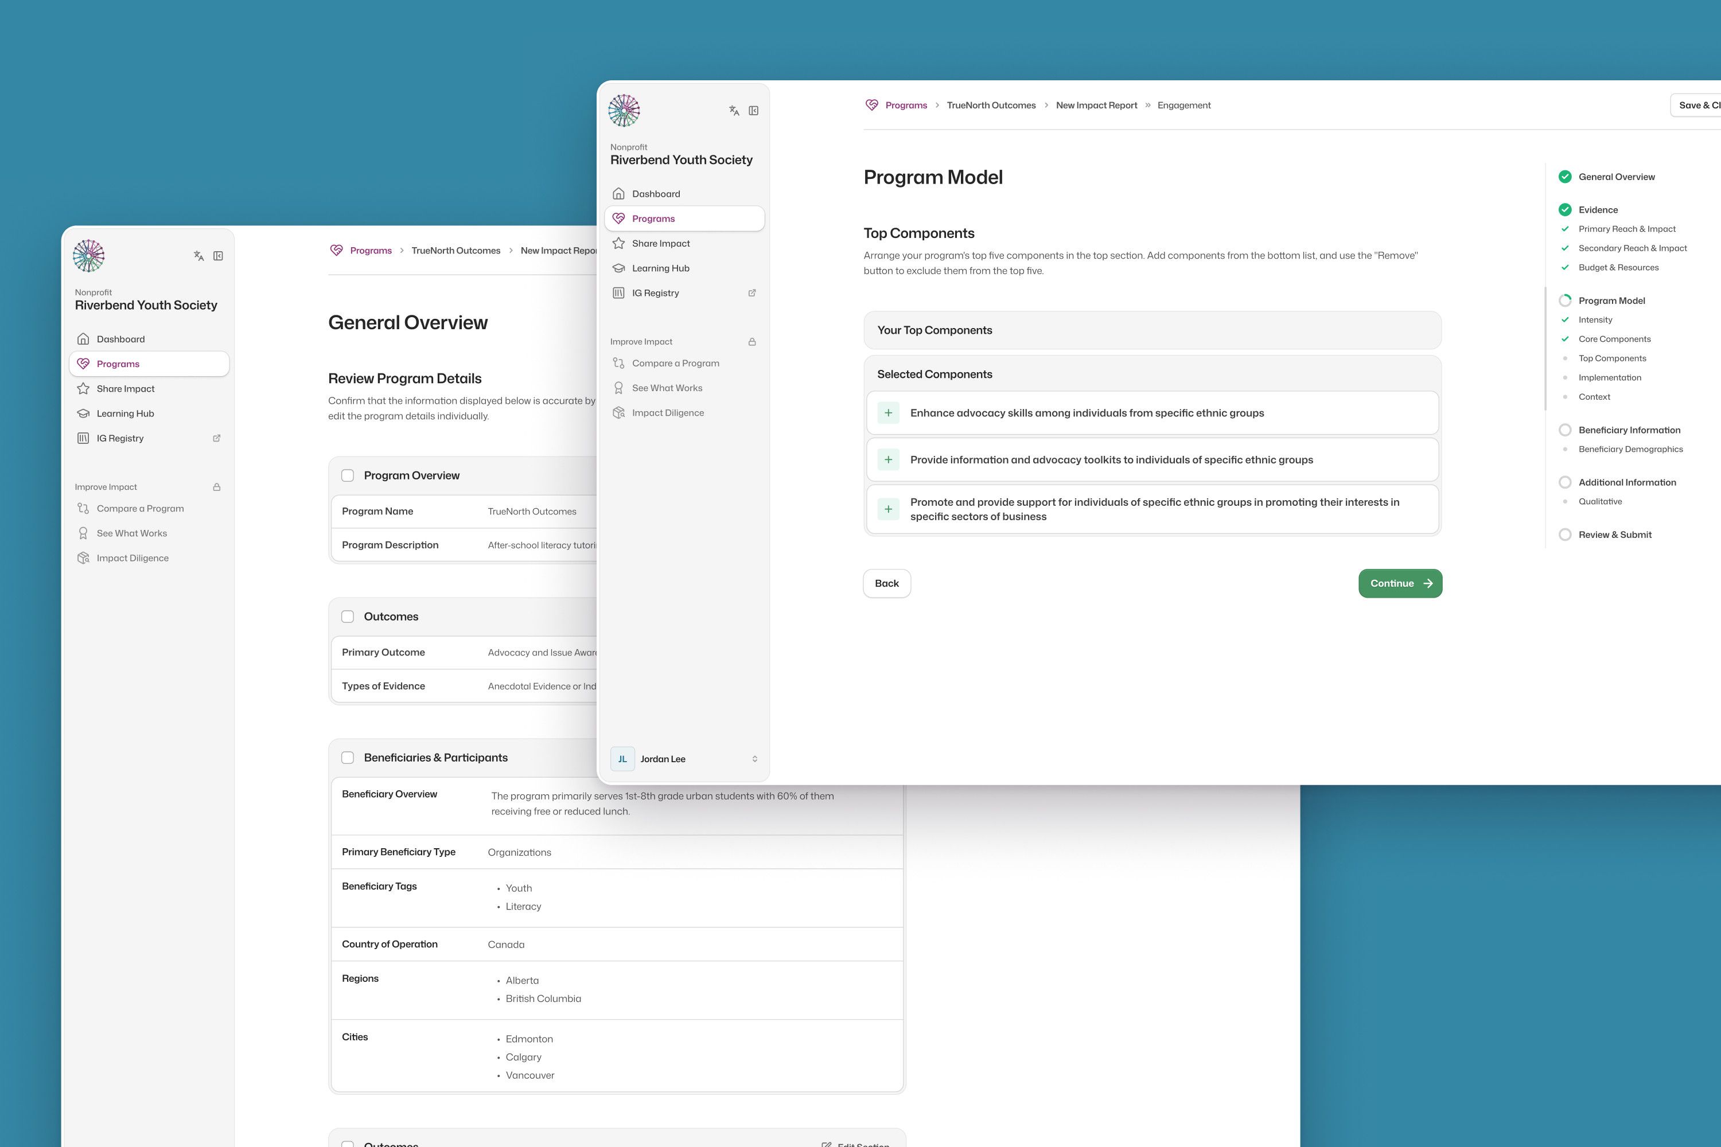Expand the Jordan Lee user menu chevron

click(755, 759)
